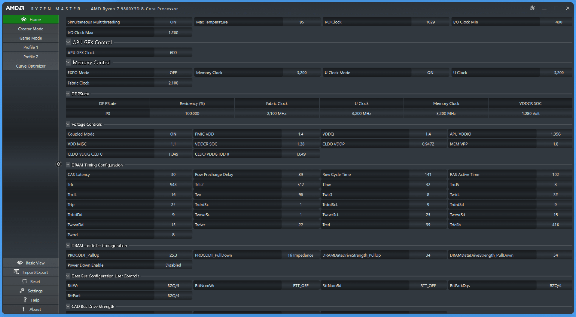Open the Curve Optimizer tab
576x317 pixels.
(x=31, y=66)
